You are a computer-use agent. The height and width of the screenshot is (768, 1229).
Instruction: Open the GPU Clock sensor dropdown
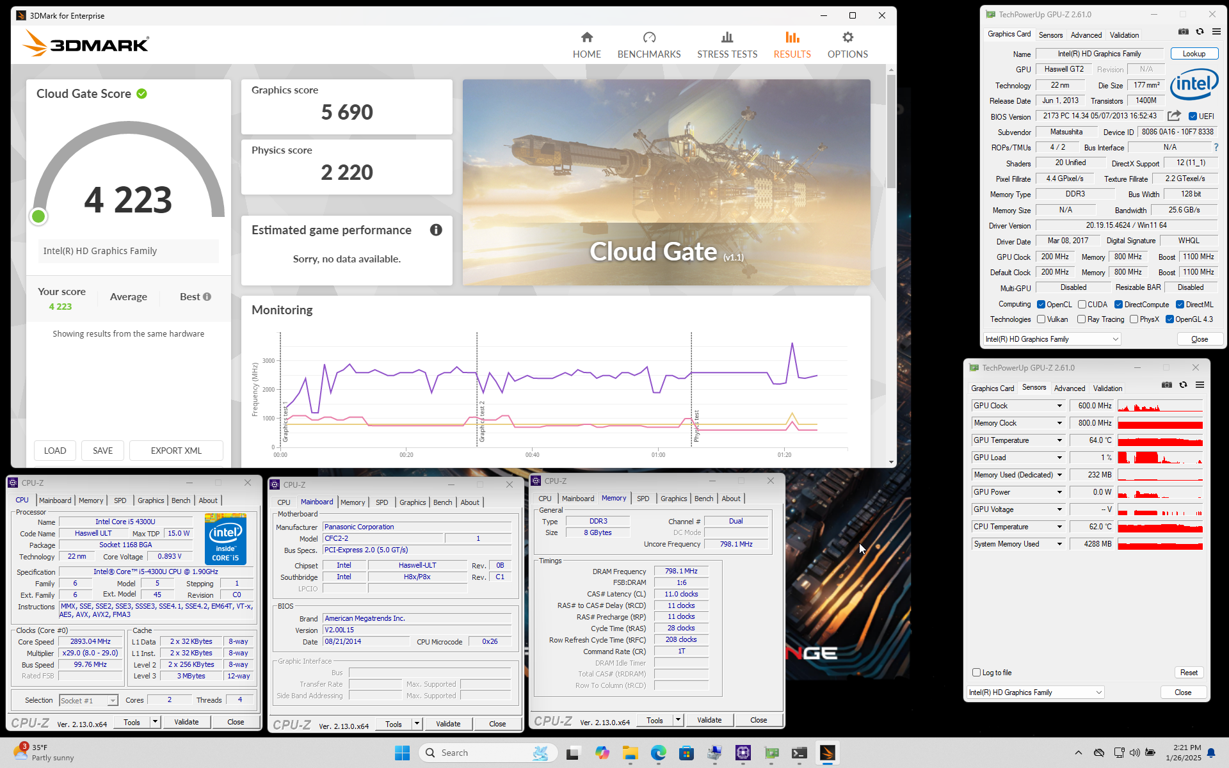1059,406
